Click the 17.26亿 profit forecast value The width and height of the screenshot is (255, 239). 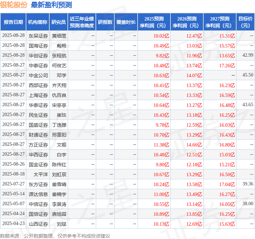click(x=227, y=66)
